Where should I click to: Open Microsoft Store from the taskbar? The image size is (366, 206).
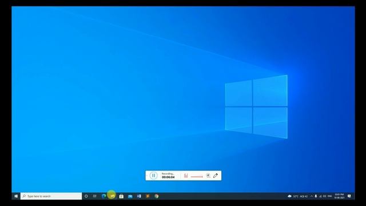(121, 196)
